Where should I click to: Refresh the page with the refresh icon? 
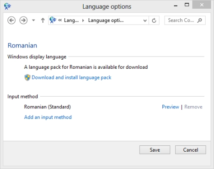coord(154,20)
